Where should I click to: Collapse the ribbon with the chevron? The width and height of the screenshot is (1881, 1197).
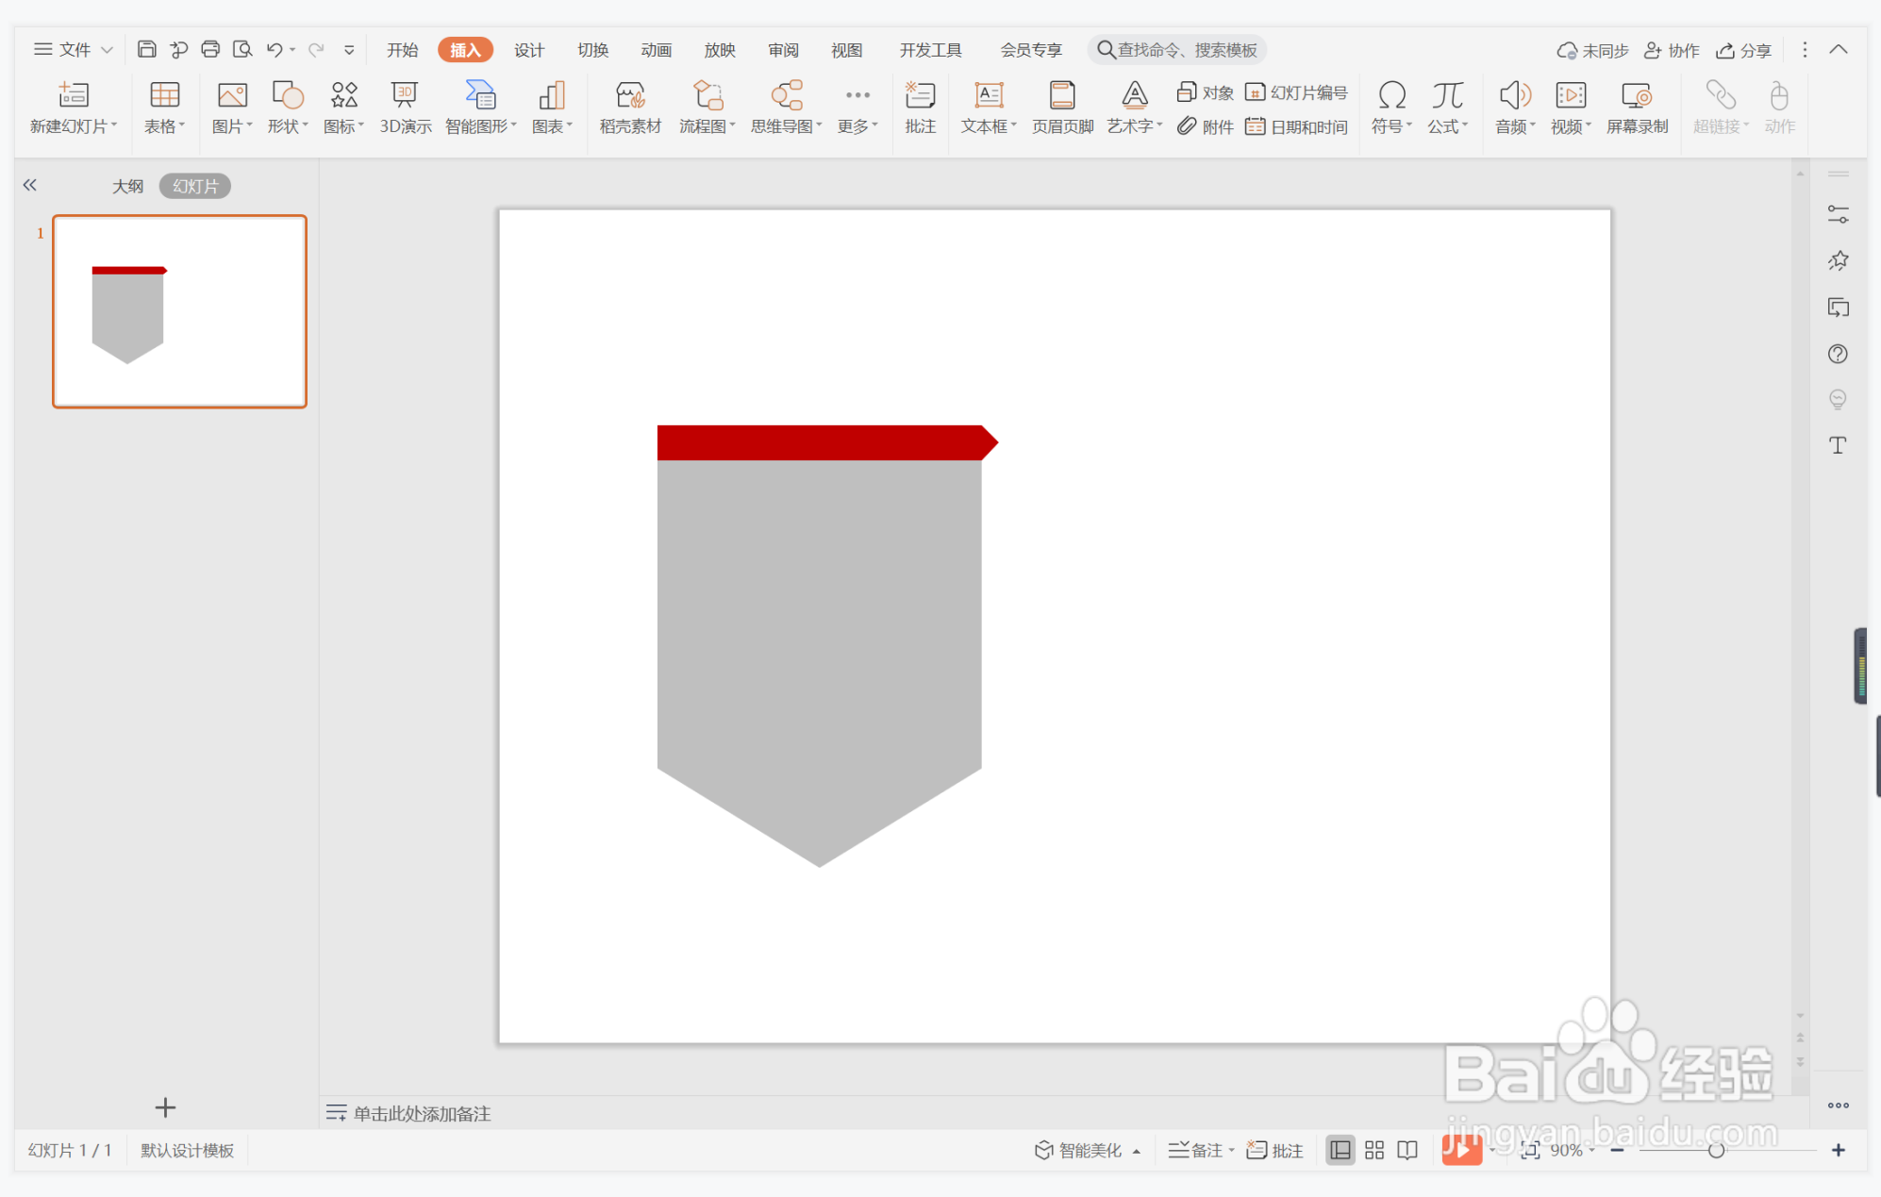coord(1839,49)
